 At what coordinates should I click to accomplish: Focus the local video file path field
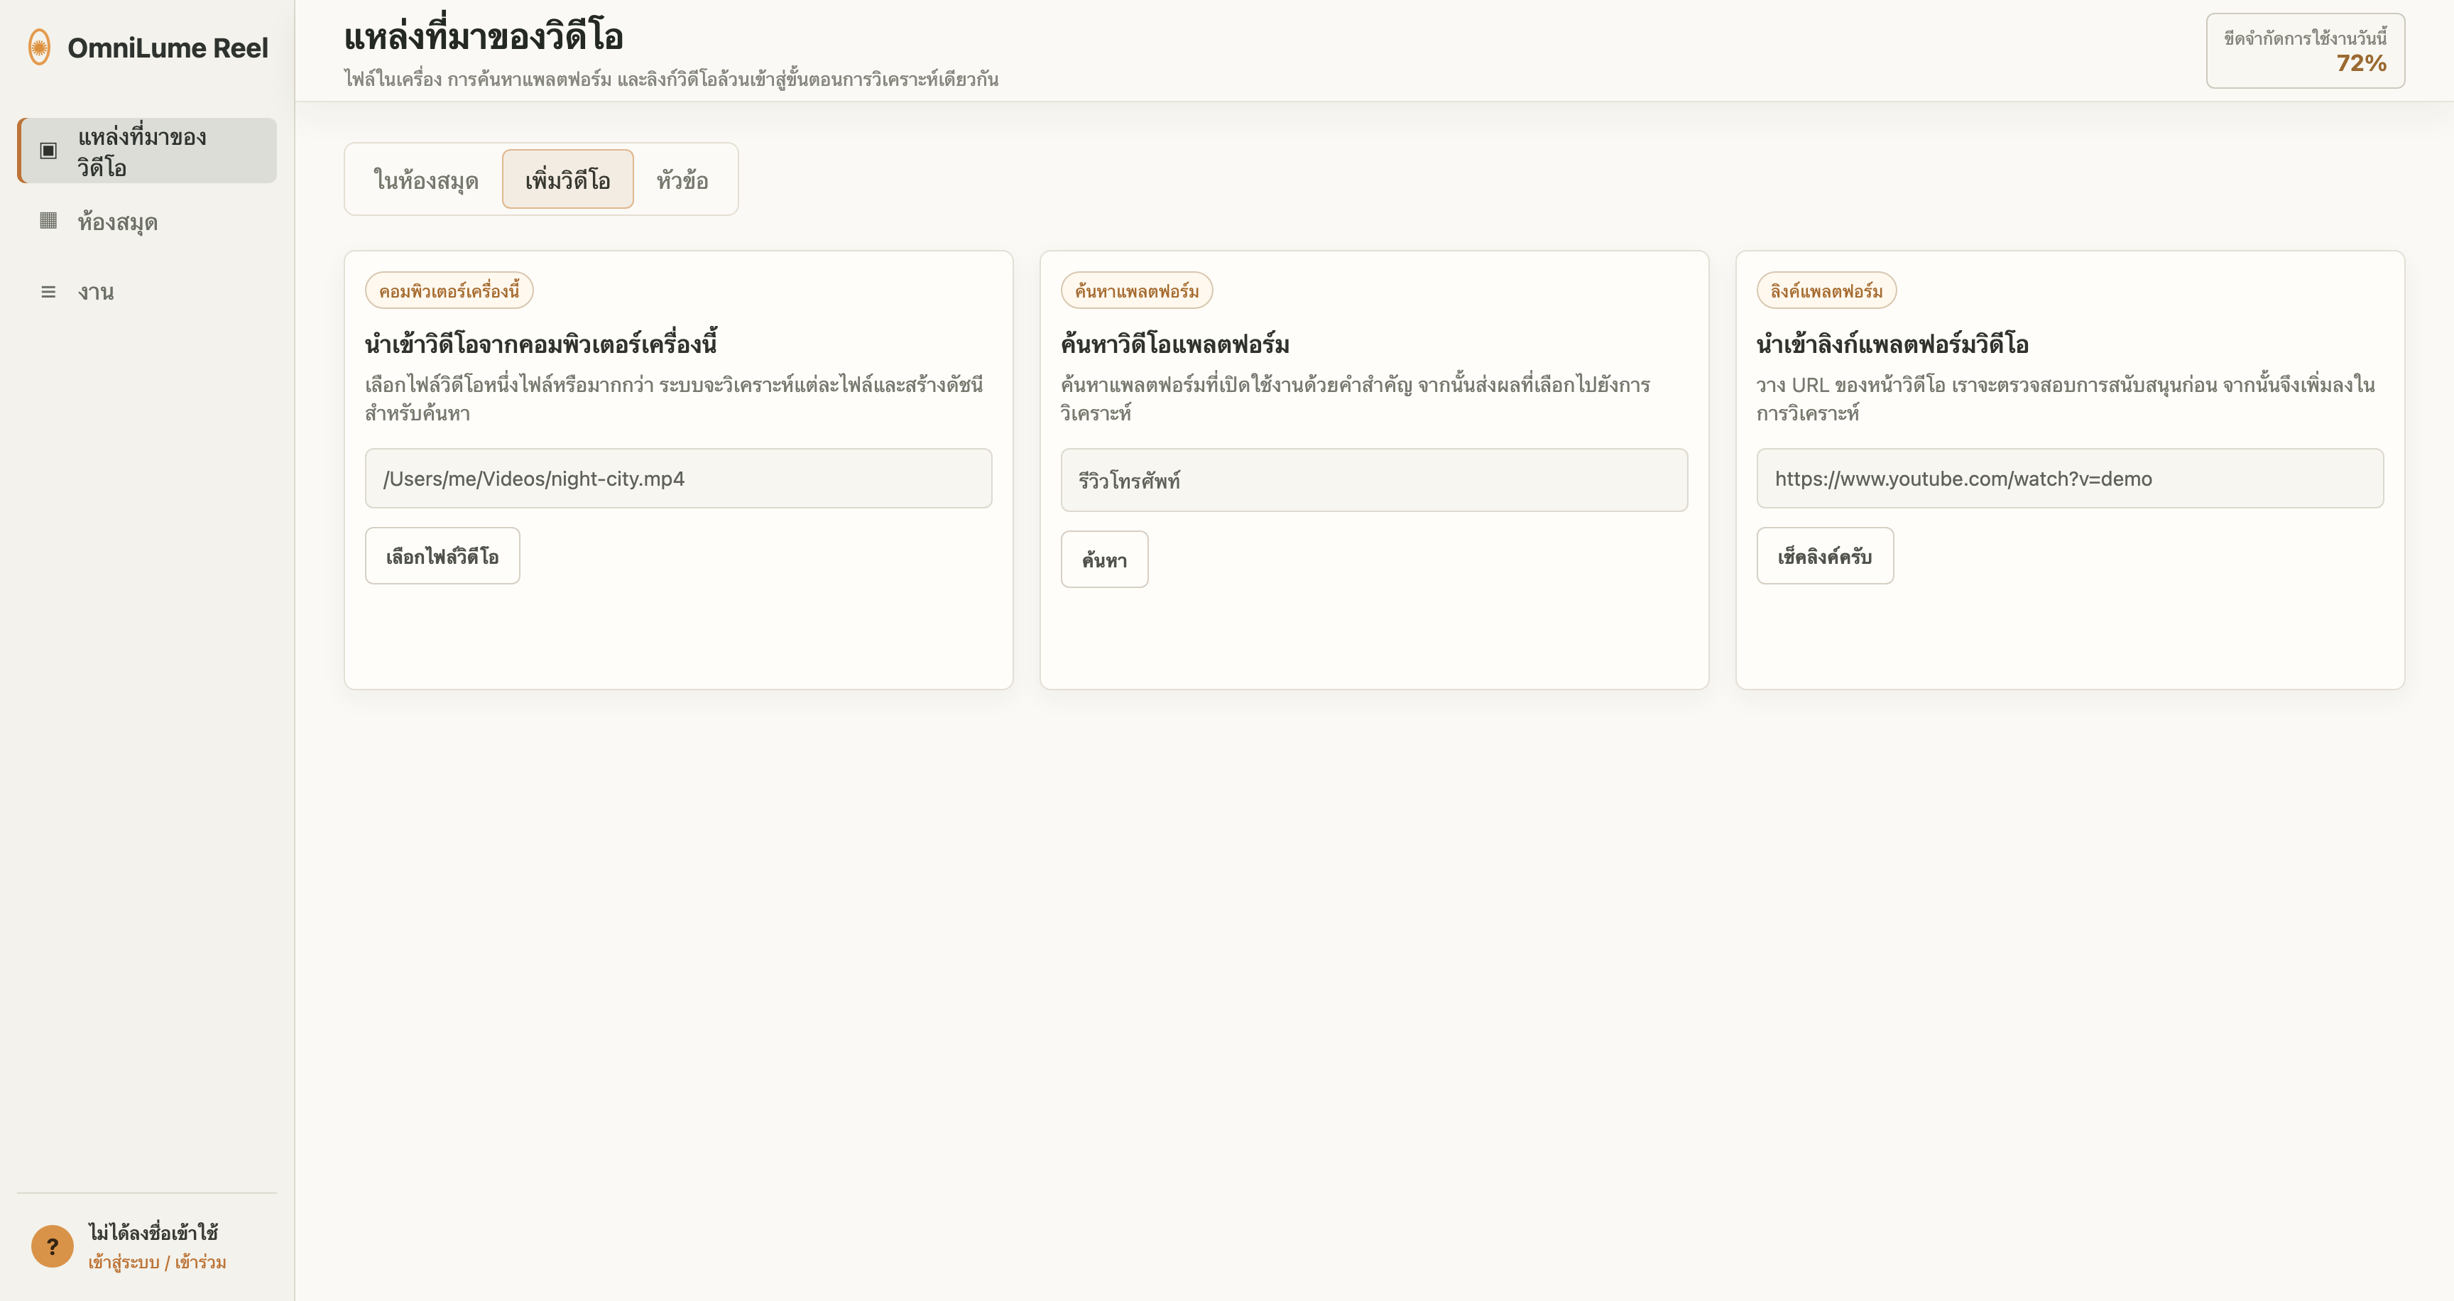coord(678,478)
